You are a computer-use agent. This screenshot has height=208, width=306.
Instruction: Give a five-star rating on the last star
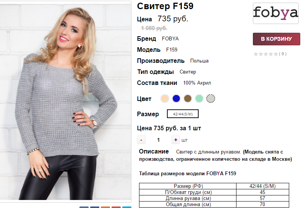click(x=275, y=54)
